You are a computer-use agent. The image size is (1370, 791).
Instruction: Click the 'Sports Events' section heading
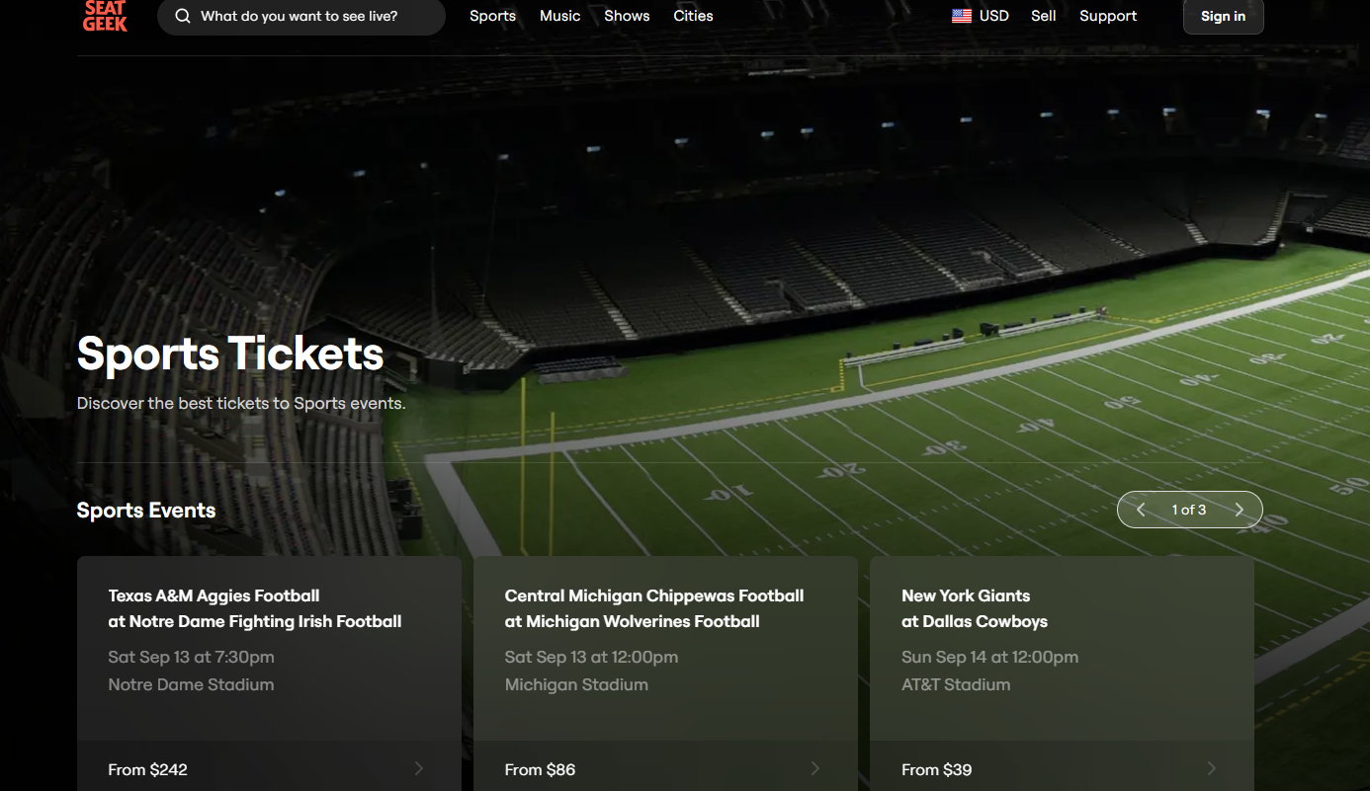pyautogui.click(x=146, y=510)
